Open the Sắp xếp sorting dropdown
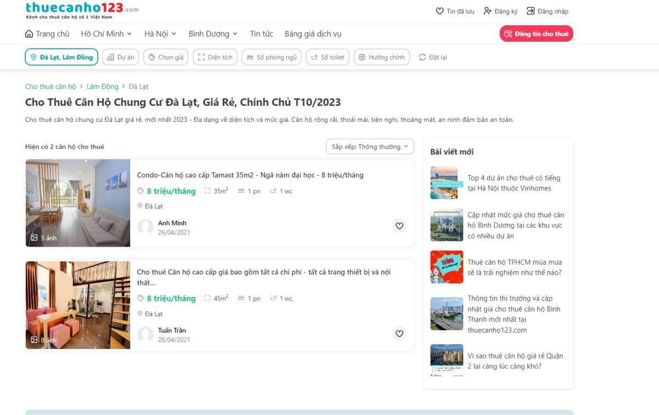The width and height of the screenshot is (659, 415). [370, 147]
